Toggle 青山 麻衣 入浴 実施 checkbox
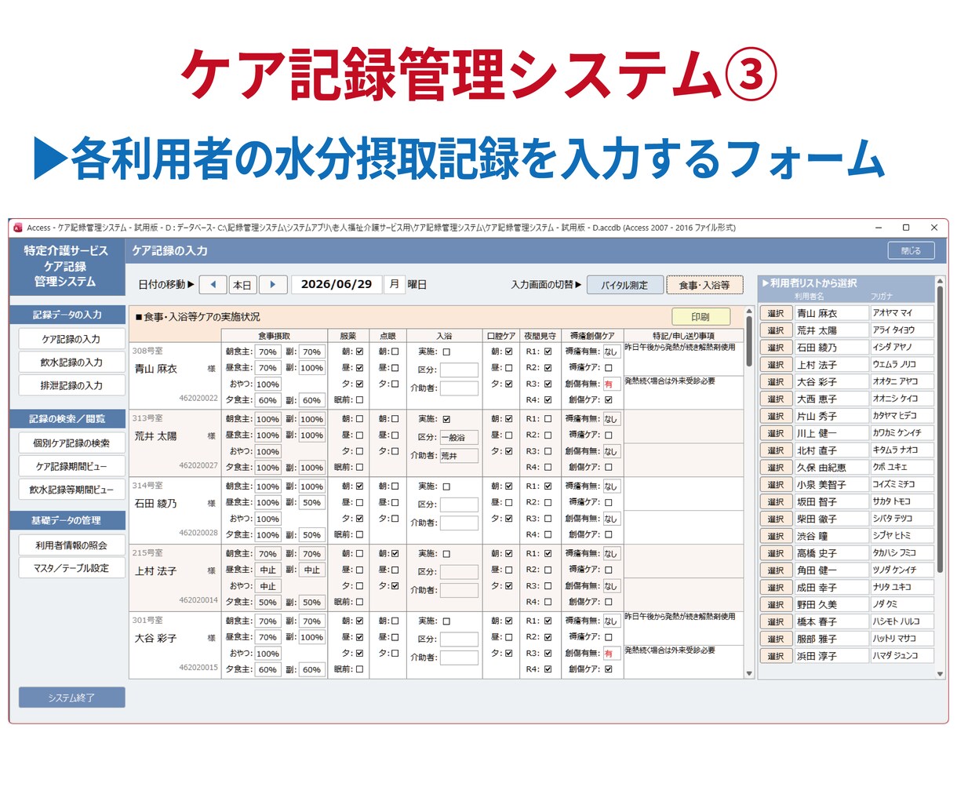 click(x=446, y=352)
